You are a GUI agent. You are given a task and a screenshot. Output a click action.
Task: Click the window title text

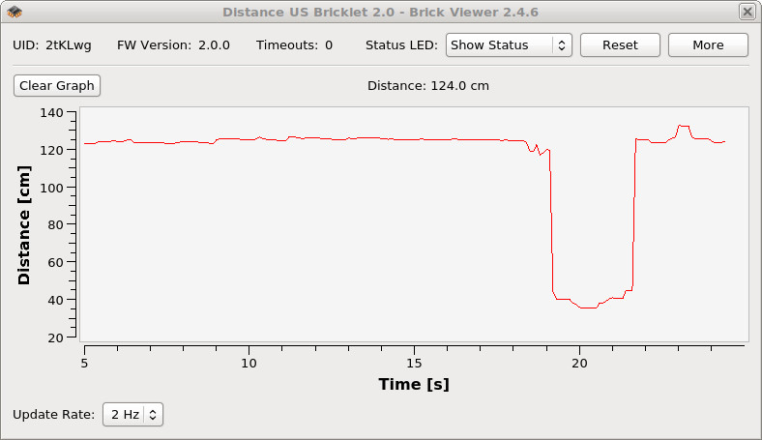(380, 13)
